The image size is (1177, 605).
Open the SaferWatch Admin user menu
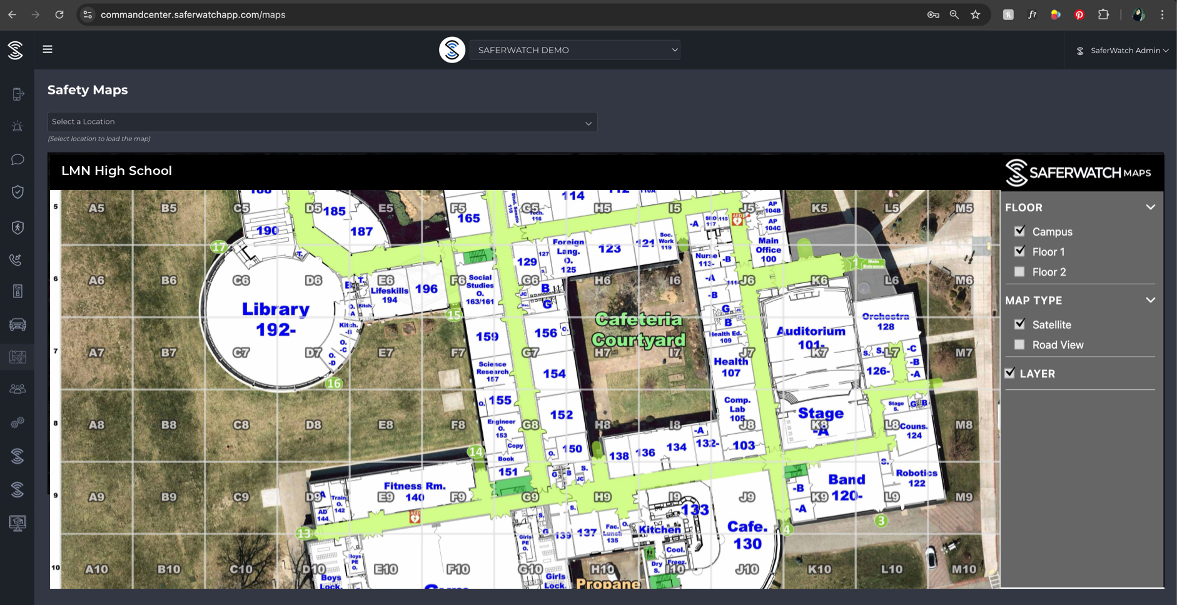click(1123, 51)
